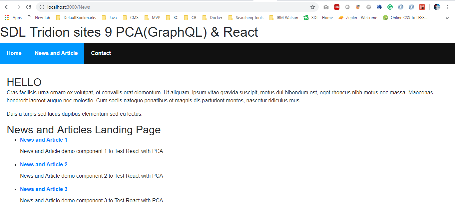Go back to the previous page
Screen dimensions: 455x208
7,7
